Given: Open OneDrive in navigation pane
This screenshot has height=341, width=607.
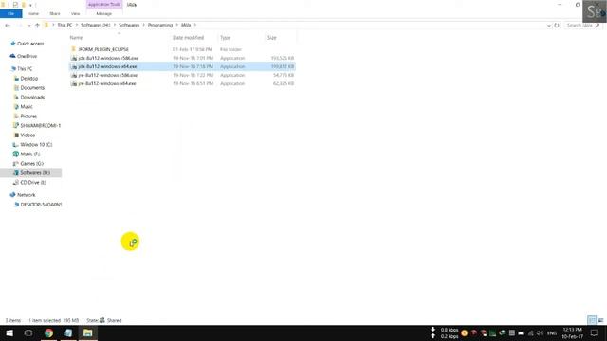Looking at the screenshot, I should [x=27, y=56].
